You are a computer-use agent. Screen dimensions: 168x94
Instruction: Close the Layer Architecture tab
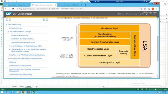click(x=81, y=5)
